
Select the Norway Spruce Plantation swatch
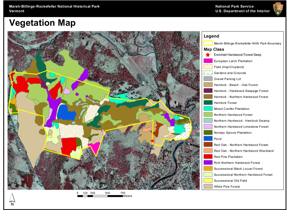(x=208, y=133)
